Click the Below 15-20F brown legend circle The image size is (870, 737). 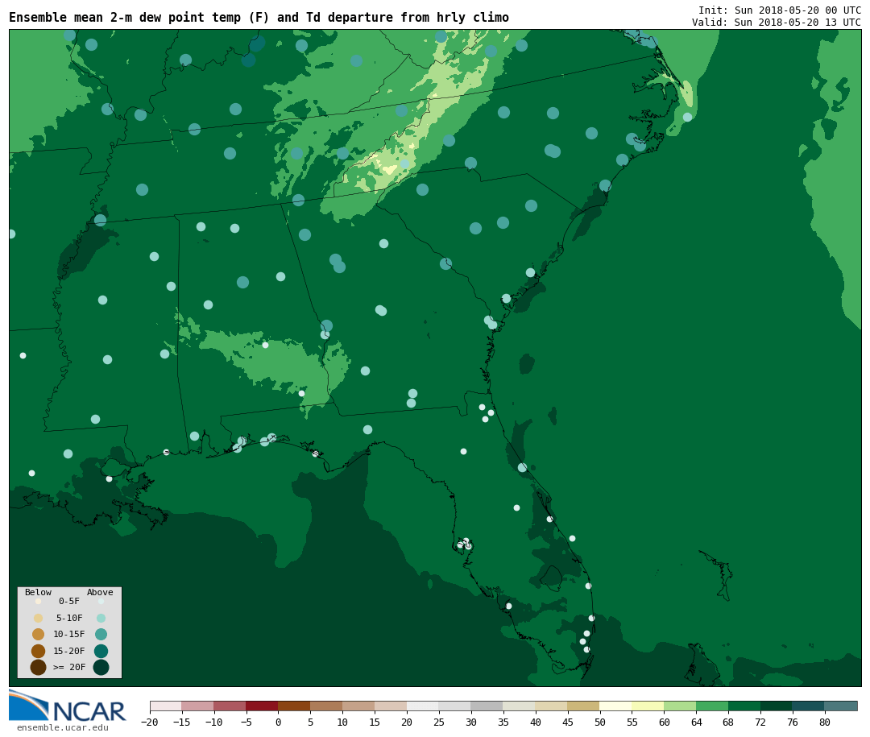[39, 651]
